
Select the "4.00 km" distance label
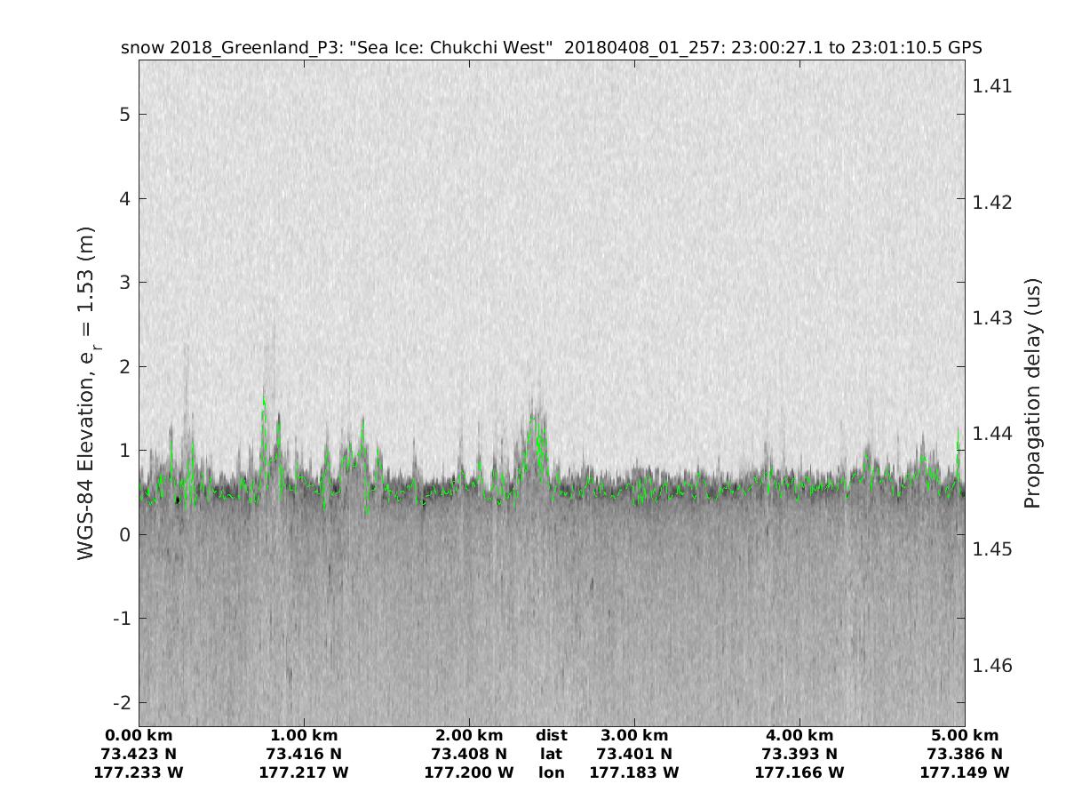(799, 736)
